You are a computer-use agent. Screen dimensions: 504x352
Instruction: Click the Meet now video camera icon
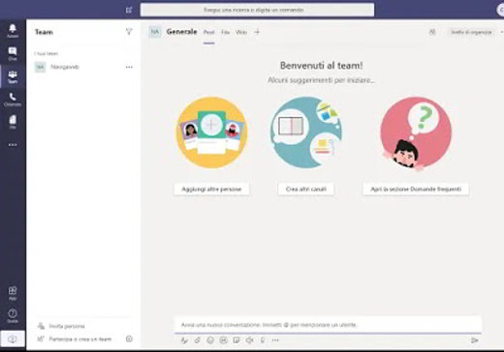click(249, 340)
